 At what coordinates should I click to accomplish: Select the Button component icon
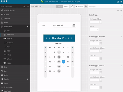point(2,15)
